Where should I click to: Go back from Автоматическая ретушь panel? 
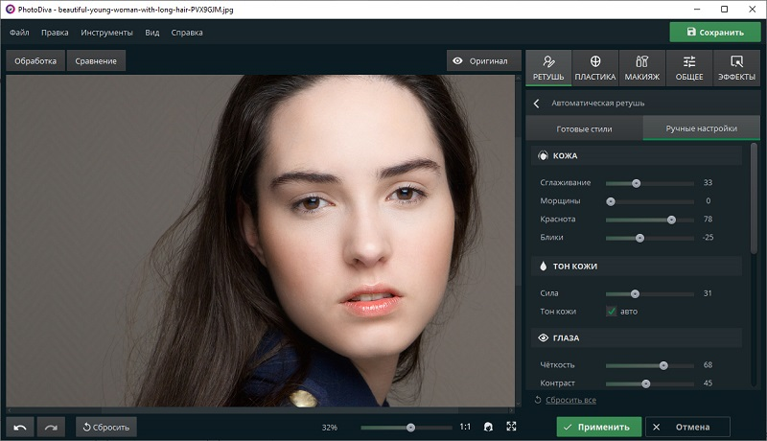pos(536,103)
